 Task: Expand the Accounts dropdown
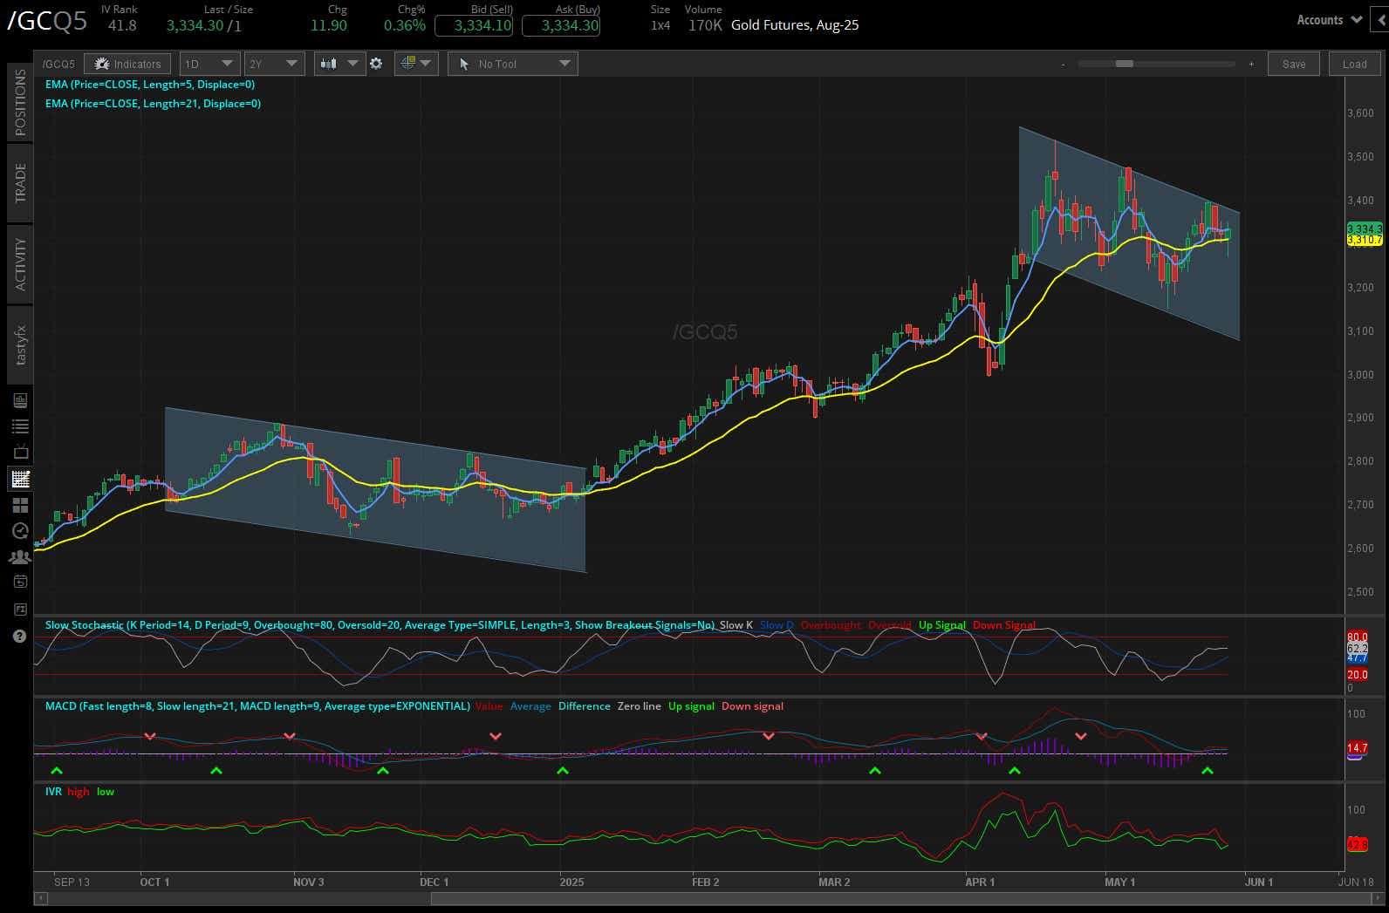(1329, 20)
